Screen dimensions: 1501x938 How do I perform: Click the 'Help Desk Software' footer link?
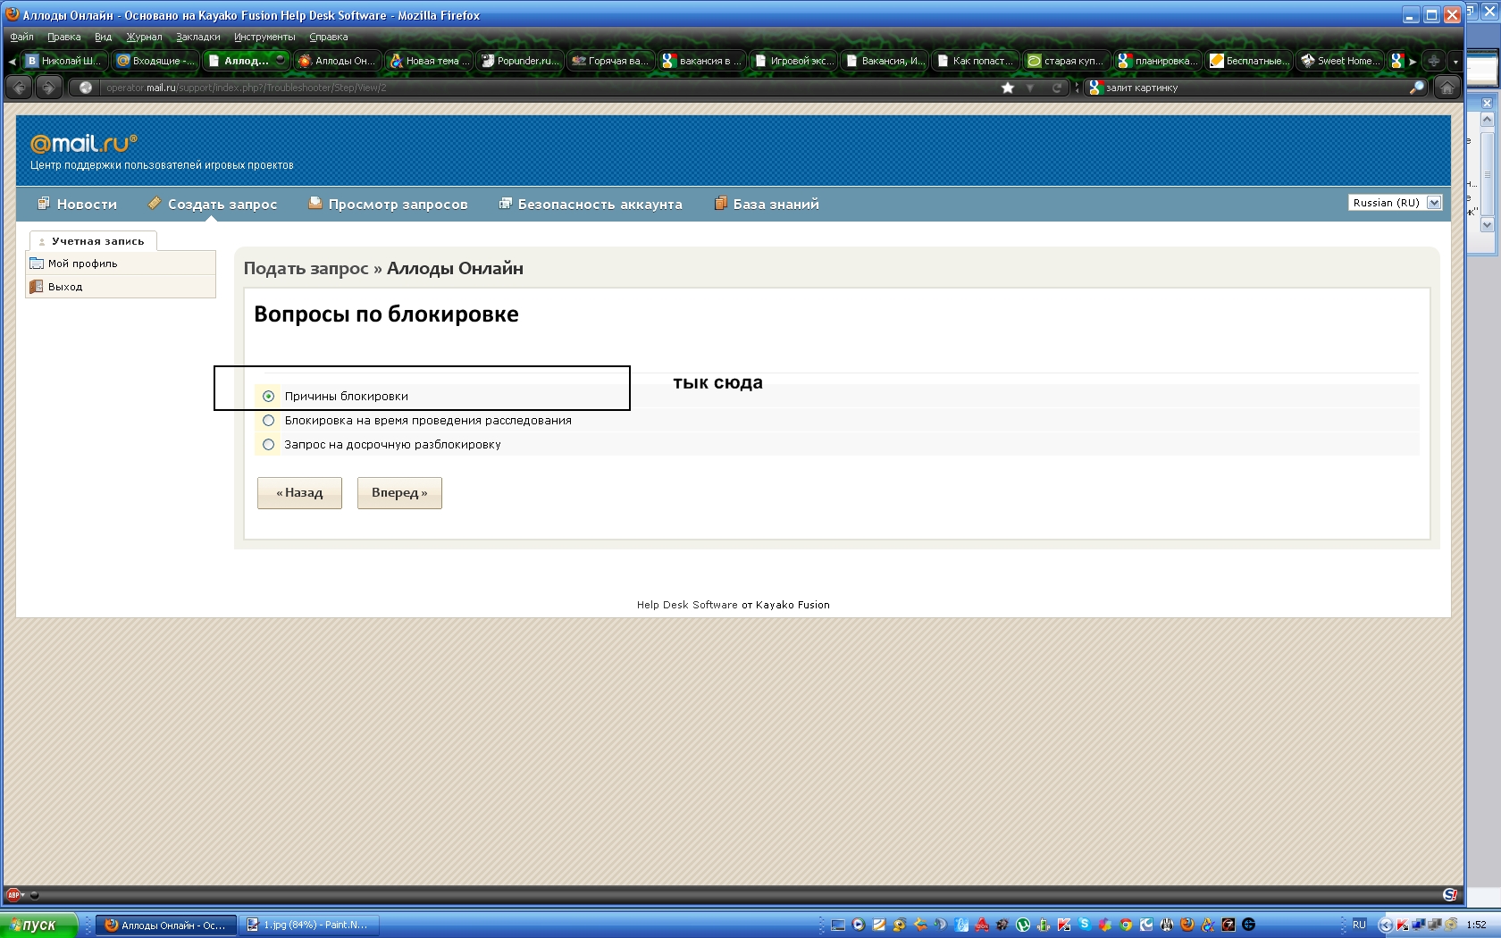pos(687,605)
